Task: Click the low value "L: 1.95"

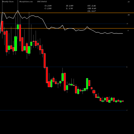Action: click(69, 9)
